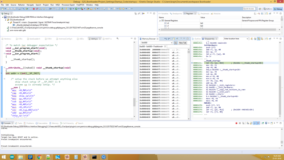Open the 'Enter location here' dropdown arrow
The image size is (284, 160).
[x=247, y=39]
